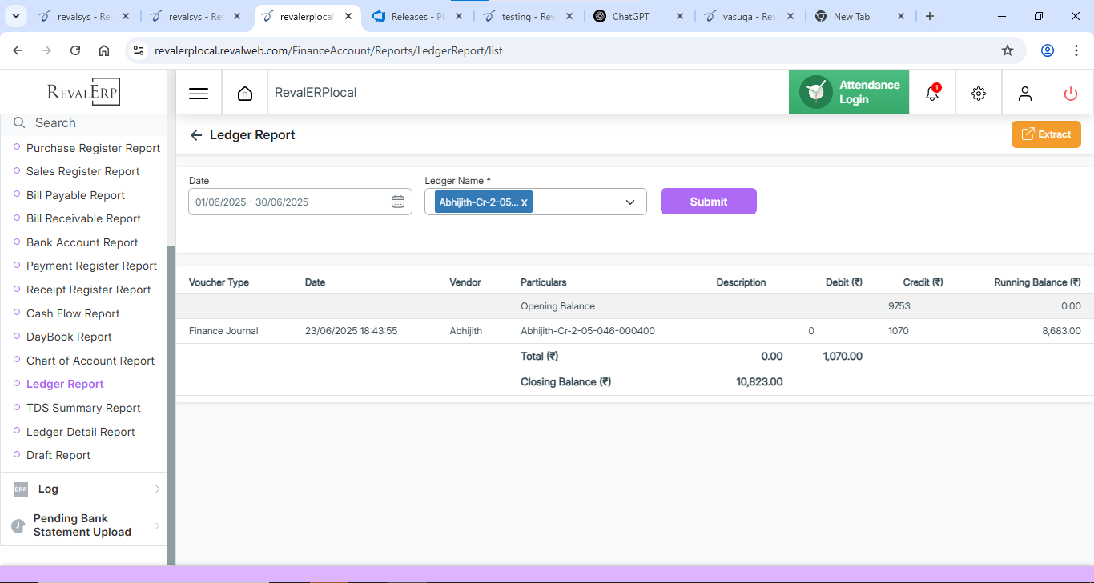Expand the Log menu section

[x=84, y=489]
